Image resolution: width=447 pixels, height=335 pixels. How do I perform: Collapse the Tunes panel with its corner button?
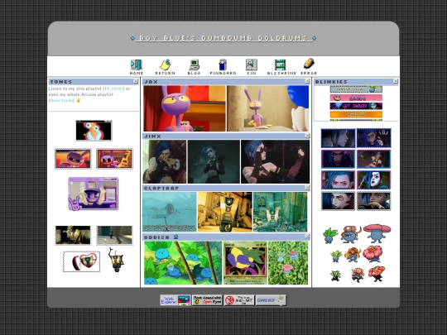[x=136, y=81]
